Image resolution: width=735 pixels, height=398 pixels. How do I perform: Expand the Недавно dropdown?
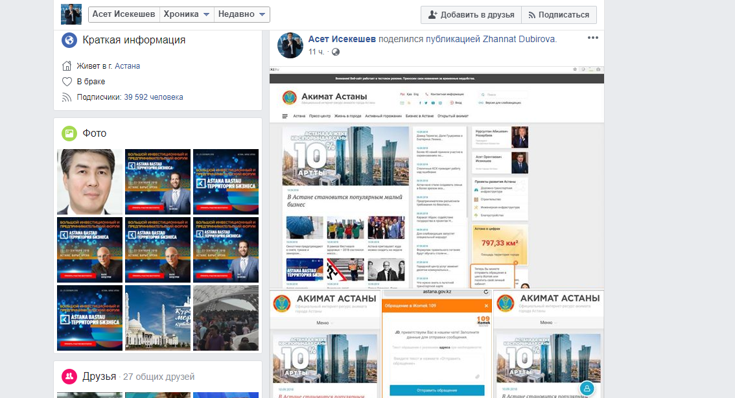[x=242, y=14]
